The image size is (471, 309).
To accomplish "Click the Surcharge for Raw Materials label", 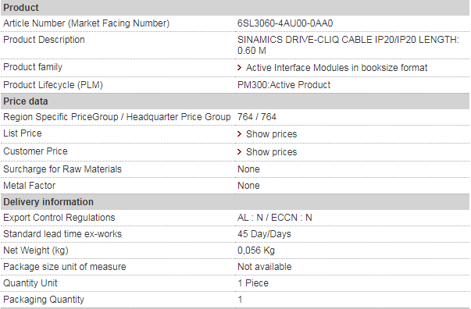I will (62, 169).
